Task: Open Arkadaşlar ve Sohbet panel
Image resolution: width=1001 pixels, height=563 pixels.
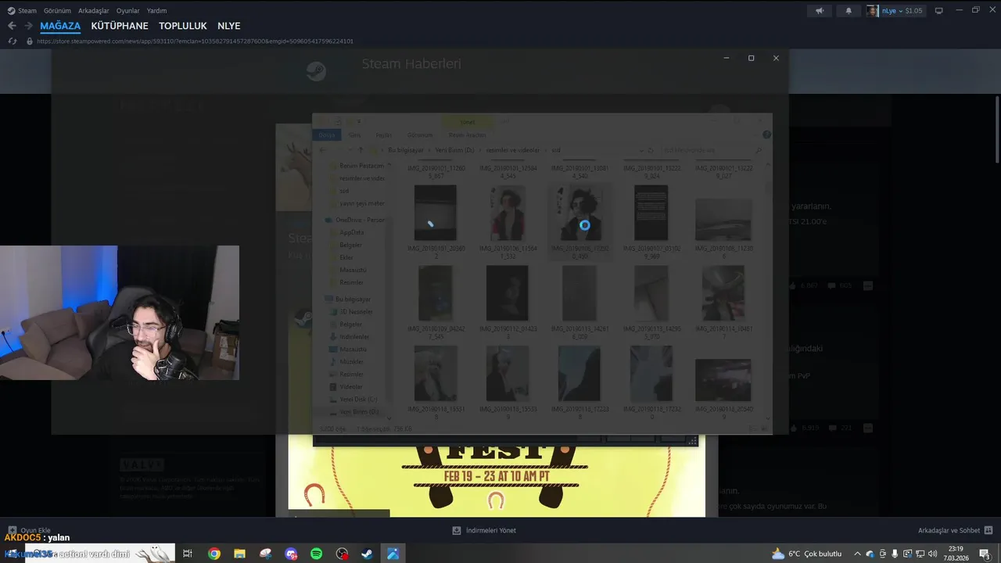Action: tap(955, 530)
